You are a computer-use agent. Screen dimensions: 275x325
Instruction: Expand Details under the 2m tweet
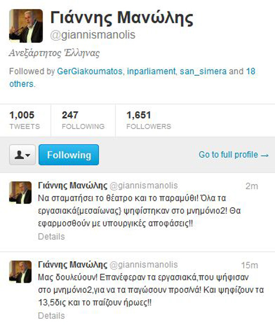(x=51, y=237)
